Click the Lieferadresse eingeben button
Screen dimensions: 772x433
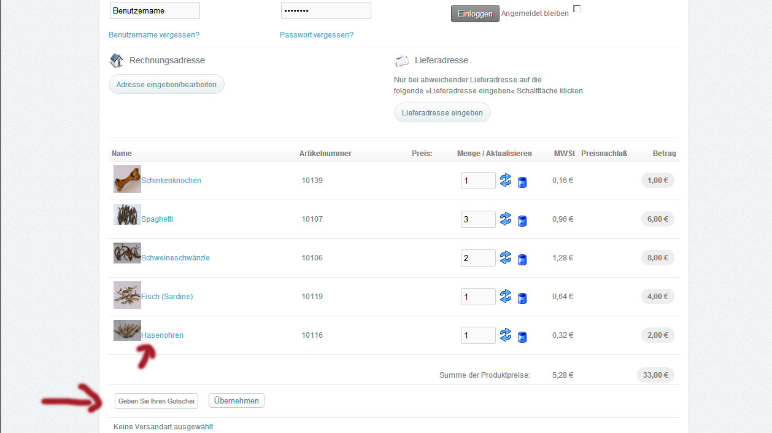442,113
